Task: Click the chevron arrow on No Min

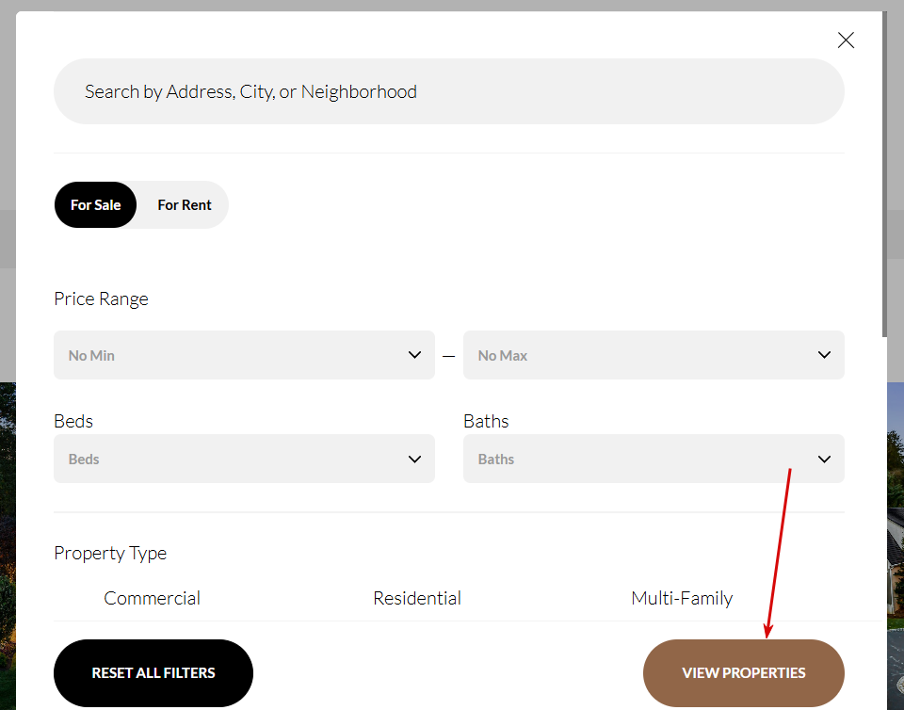Action: coord(414,355)
